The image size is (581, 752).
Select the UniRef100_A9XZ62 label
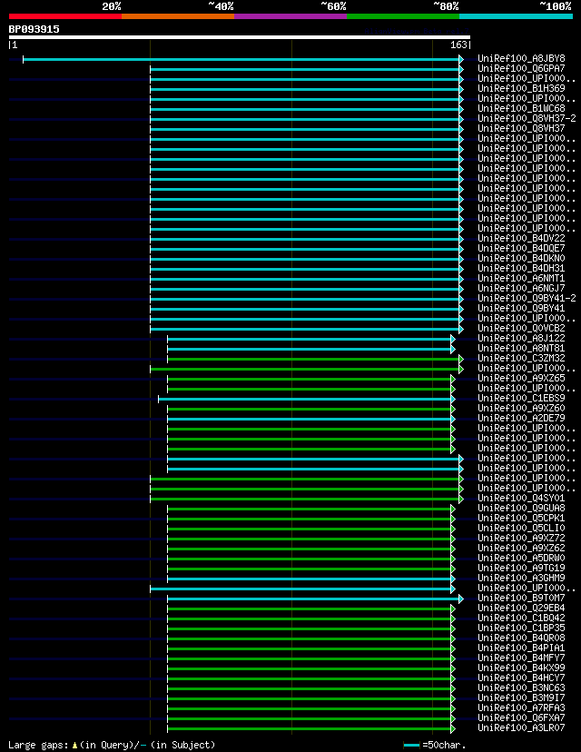tap(522, 549)
